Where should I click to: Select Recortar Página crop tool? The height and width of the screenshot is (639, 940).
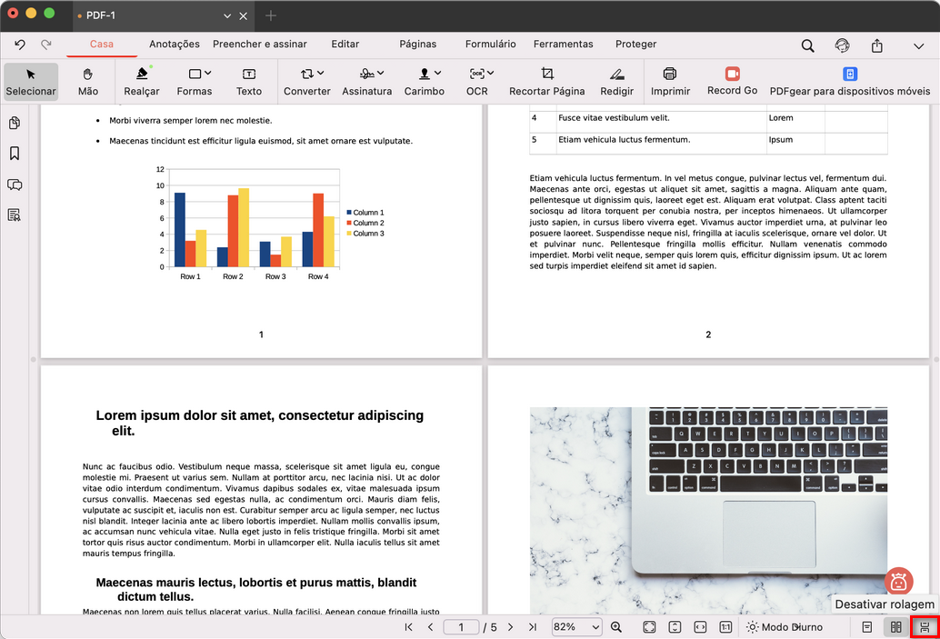(546, 82)
